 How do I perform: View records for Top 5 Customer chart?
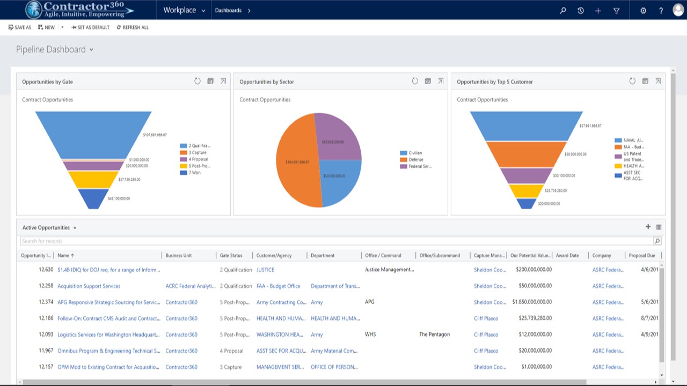pyautogui.click(x=645, y=81)
